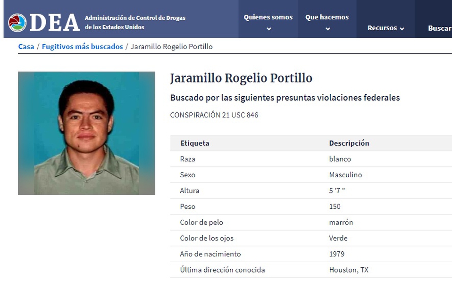
Task: Select the Houston, TX address value
Action: [x=348, y=270]
